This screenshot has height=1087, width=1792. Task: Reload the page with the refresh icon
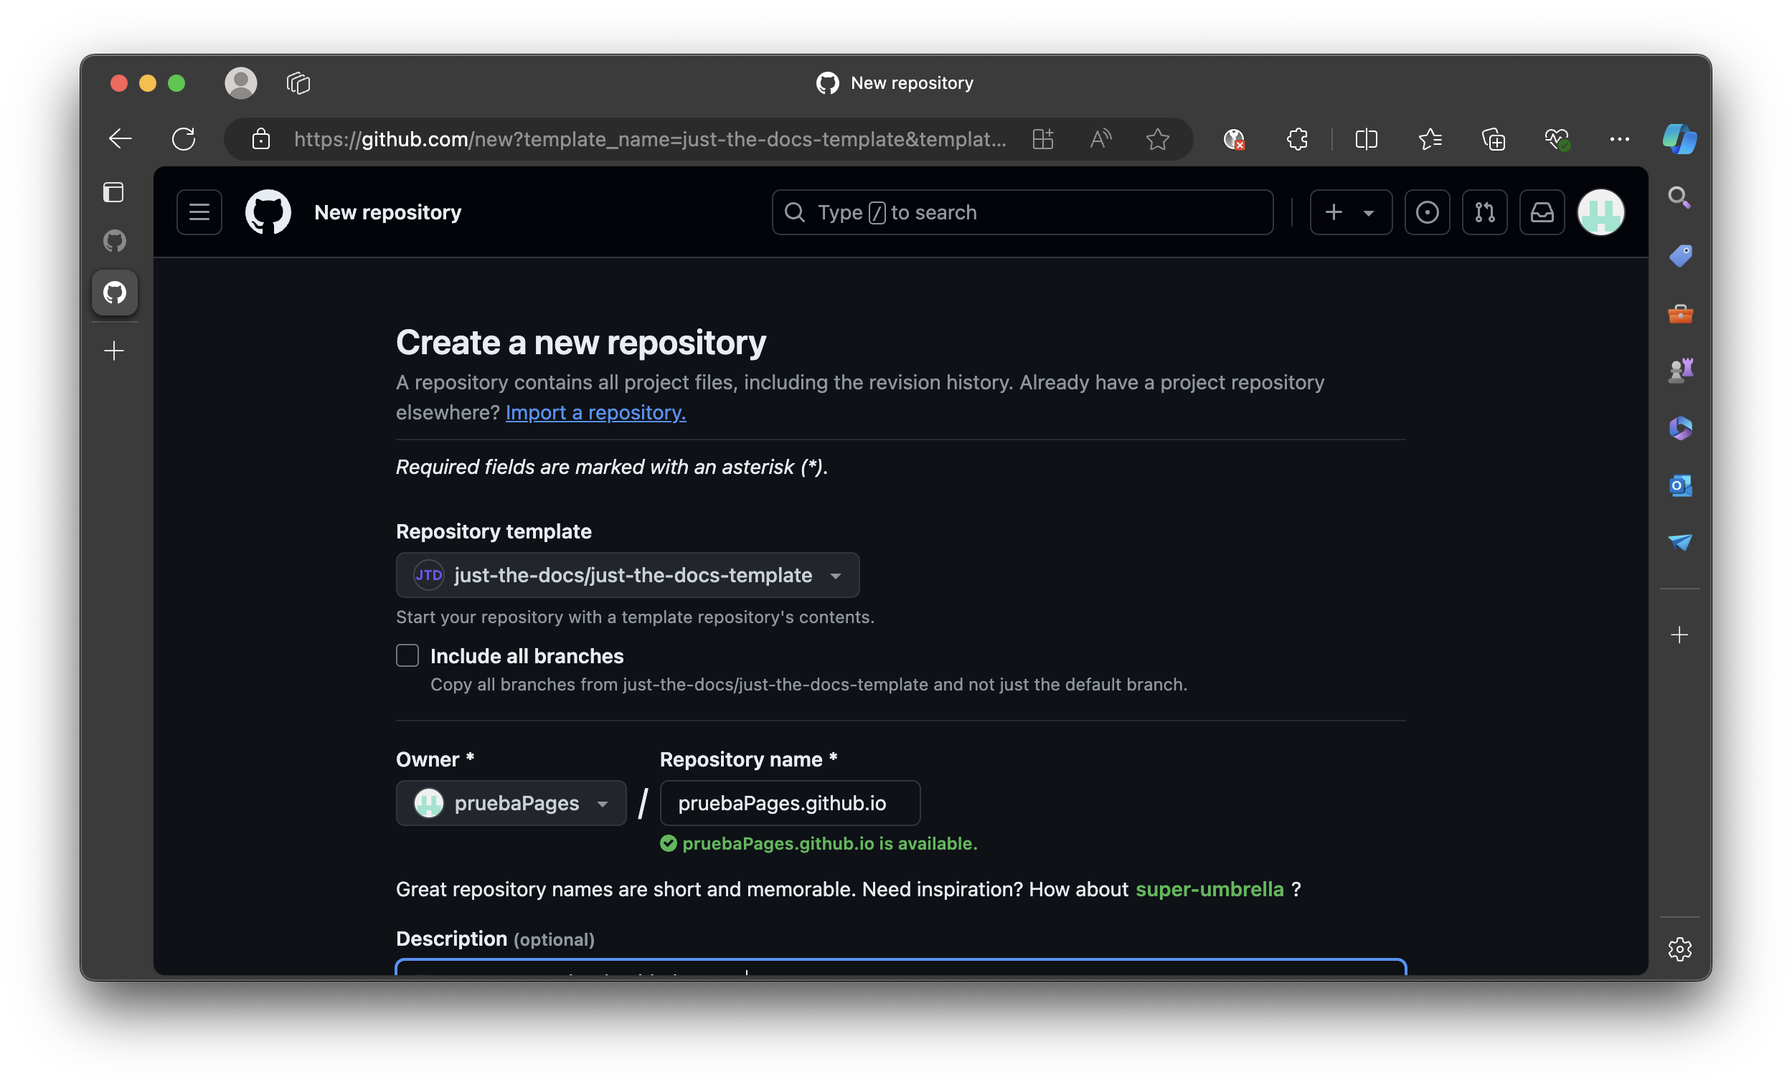tap(184, 139)
